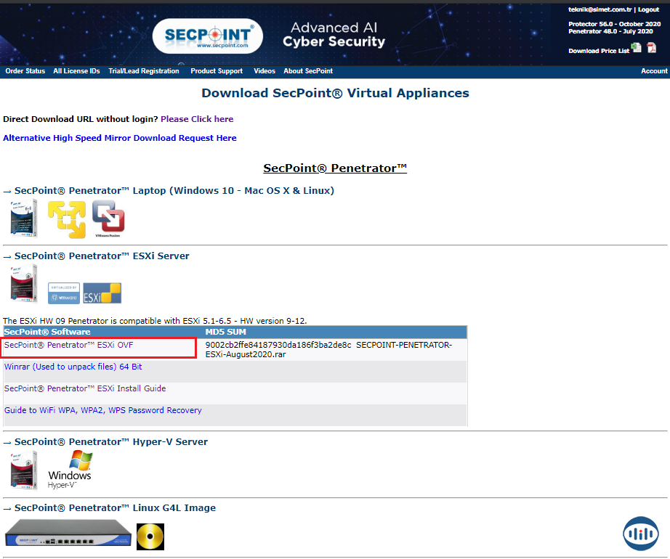
Task: Click the Penetrator Laptop product box image
Action: (23, 218)
